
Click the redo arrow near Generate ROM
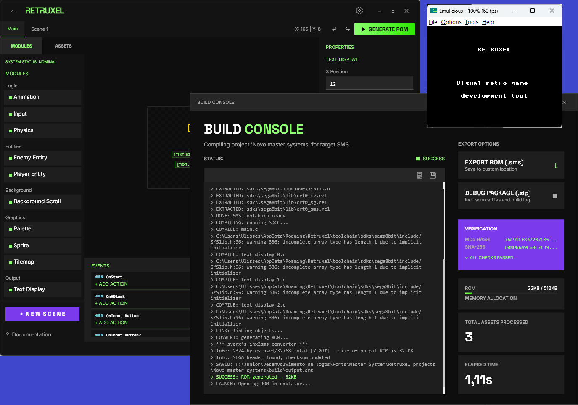pyautogui.click(x=348, y=29)
